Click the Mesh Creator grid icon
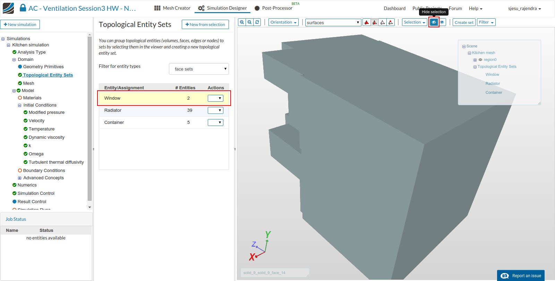The width and height of the screenshot is (555, 281). click(x=157, y=8)
